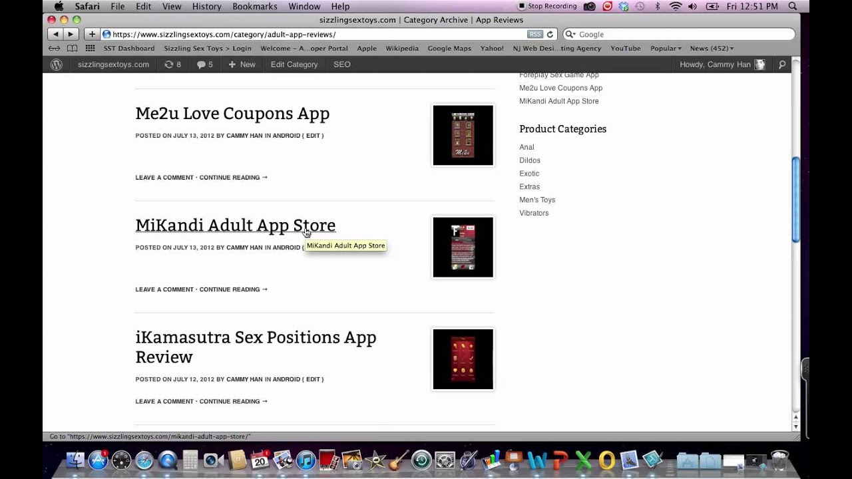This screenshot has width=852, height=479.
Task: Click Edit link on iKamasutra post meta
Action: pyautogui.click(x=314, y=379)
